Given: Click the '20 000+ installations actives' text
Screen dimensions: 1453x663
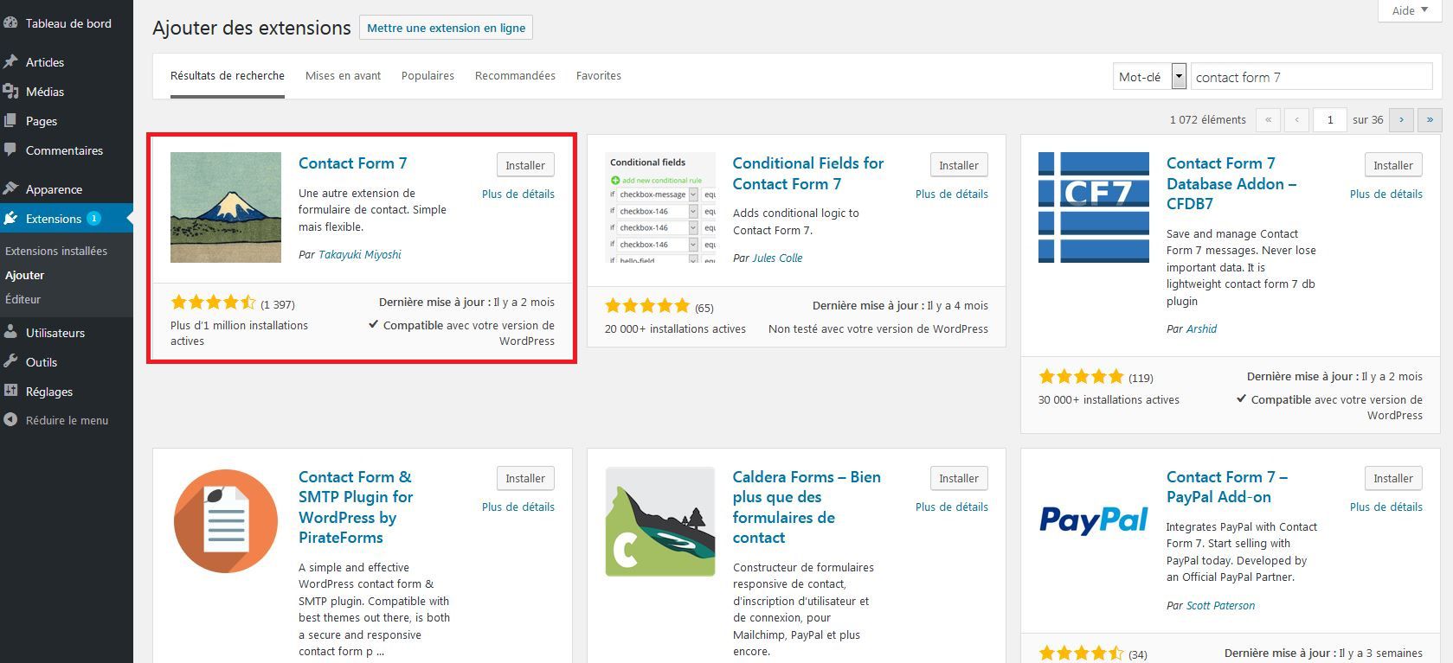Looking at the screenshot, I should (x=675, y=328).
